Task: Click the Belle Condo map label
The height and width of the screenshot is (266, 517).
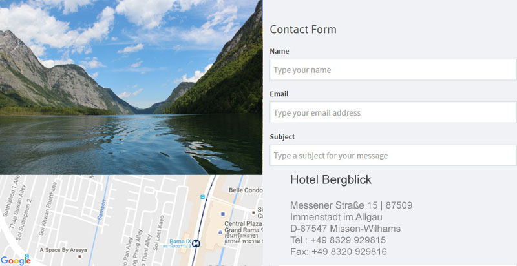Action: [x=246, y=190]
